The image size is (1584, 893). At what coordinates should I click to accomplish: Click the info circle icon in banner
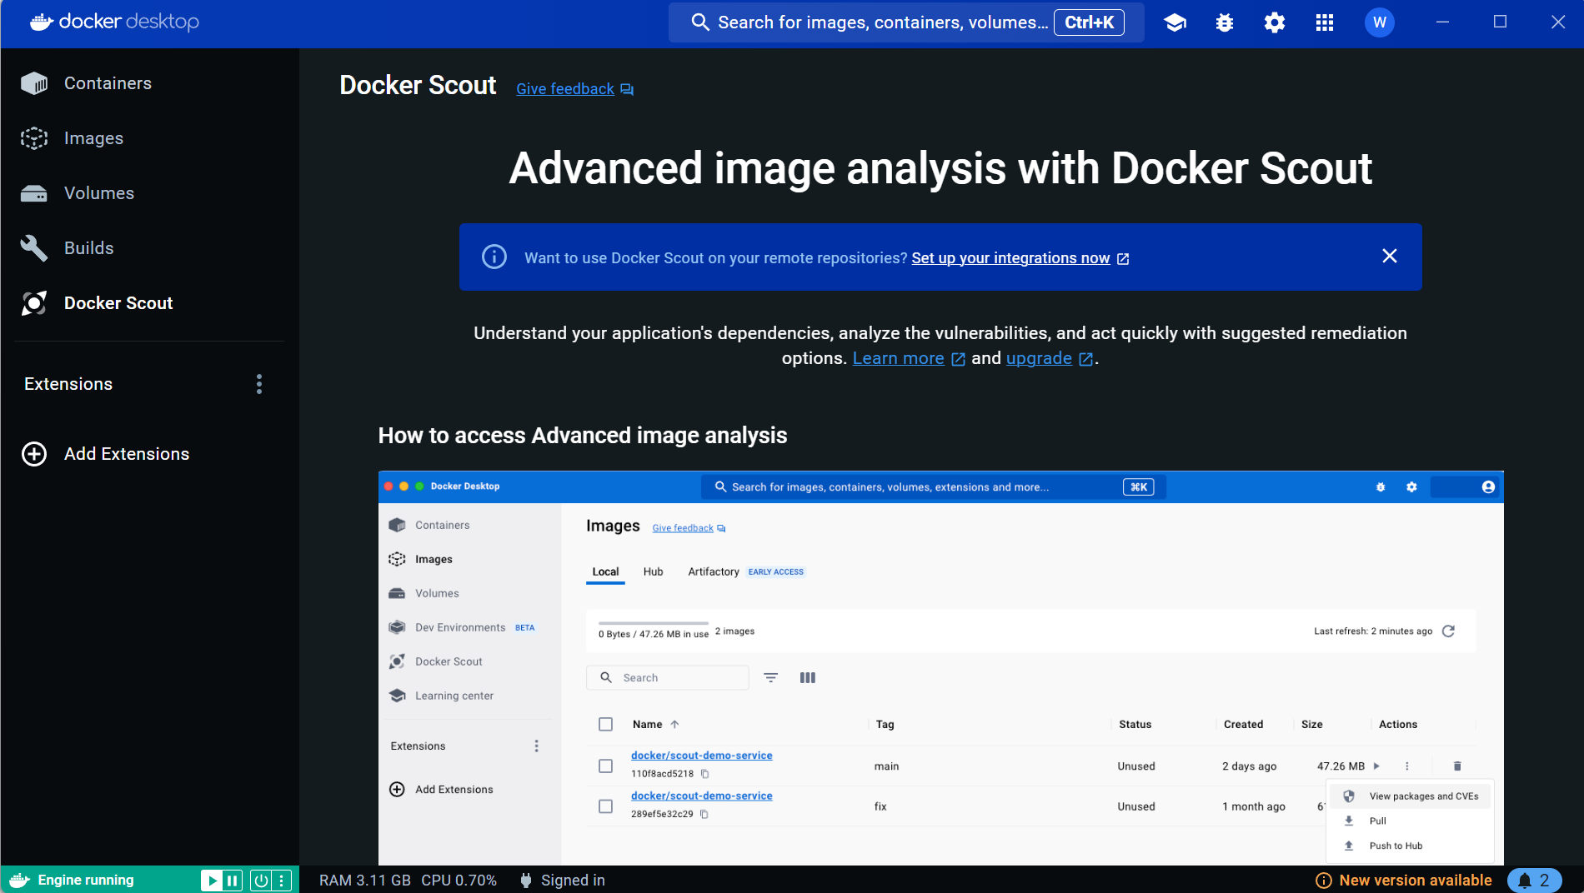coord(494,257)
